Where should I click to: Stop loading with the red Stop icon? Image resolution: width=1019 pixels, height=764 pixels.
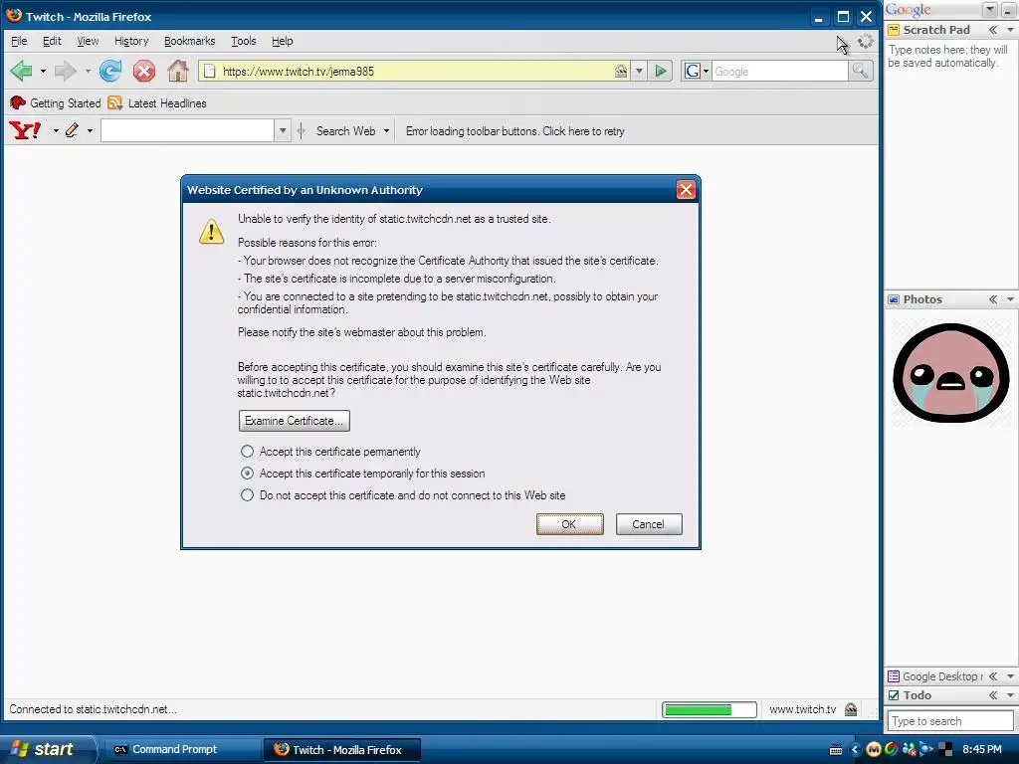[x=144, y=71]
